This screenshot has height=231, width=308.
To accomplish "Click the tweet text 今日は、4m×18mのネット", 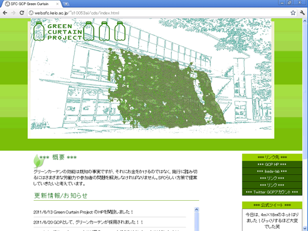I will 272,221.
